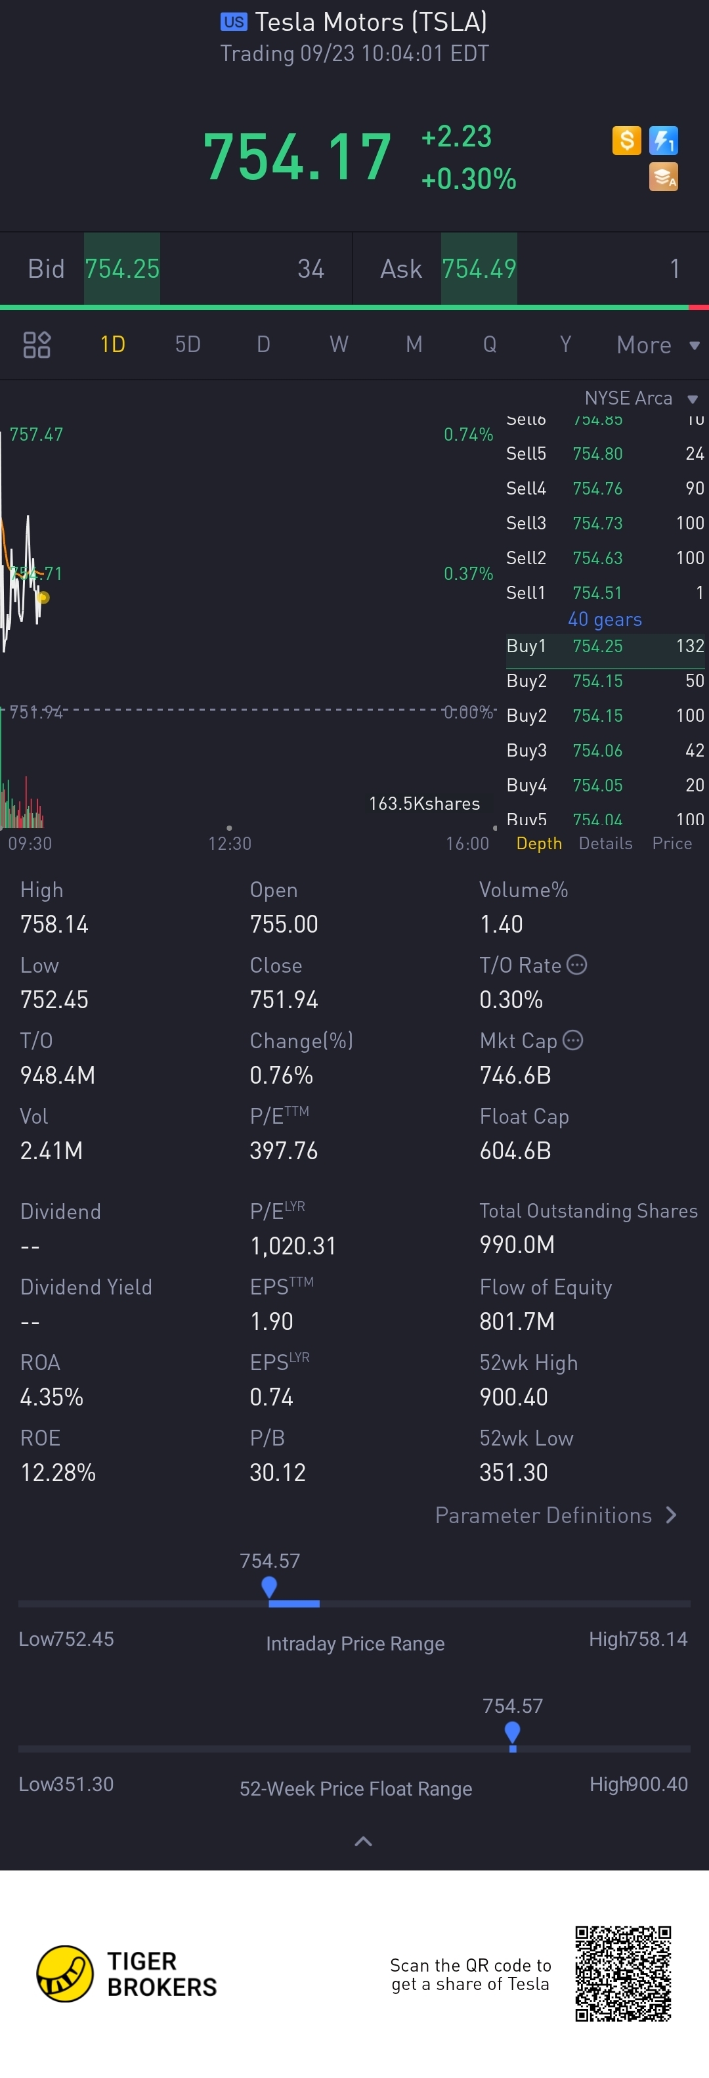Tap the 52wk High value 900.40
This screenshot has height=2078, width=709.
(x=514, y=1396)
